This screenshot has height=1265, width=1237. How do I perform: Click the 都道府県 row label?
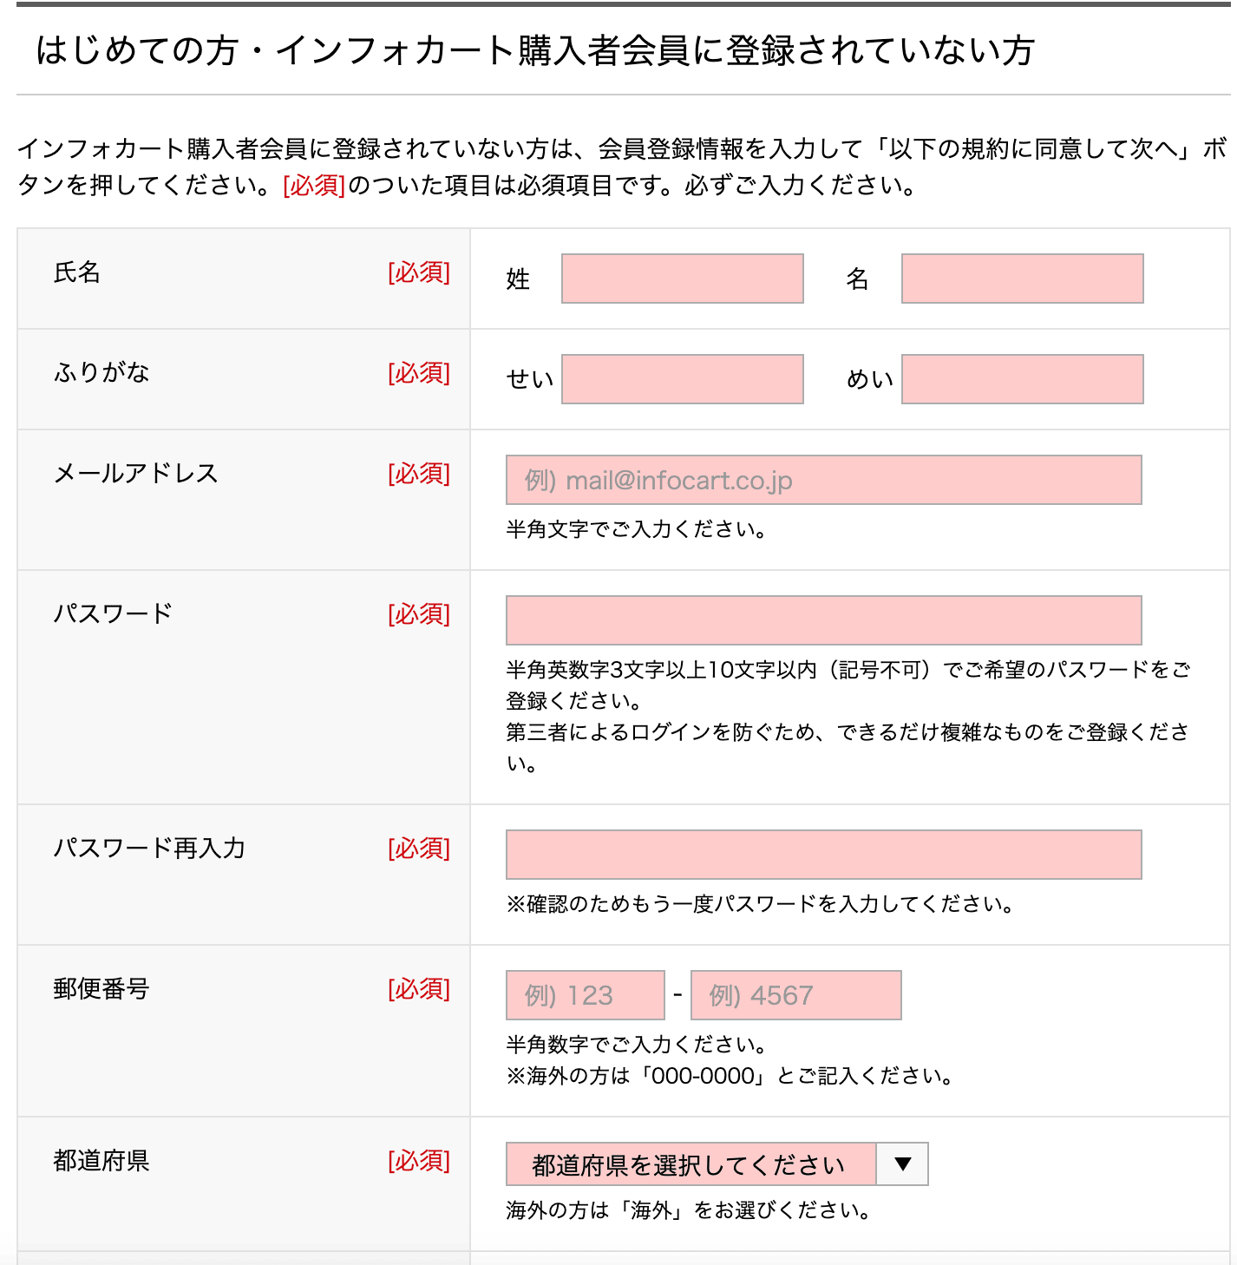tap(101, 1161)
